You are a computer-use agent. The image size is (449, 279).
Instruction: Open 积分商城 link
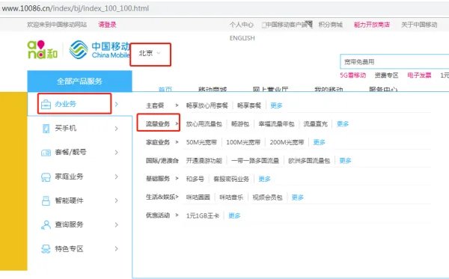pyautogui.click(x=331, y=25)
